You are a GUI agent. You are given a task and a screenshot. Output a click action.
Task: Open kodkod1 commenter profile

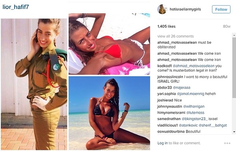pos(164,66)
